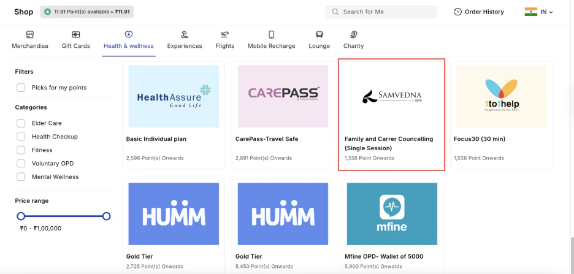Click the points available badge

[86, 12]
